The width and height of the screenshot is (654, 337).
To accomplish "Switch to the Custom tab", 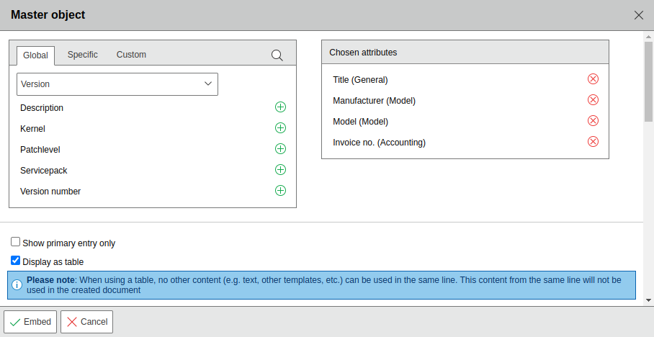I will [131, 55].
